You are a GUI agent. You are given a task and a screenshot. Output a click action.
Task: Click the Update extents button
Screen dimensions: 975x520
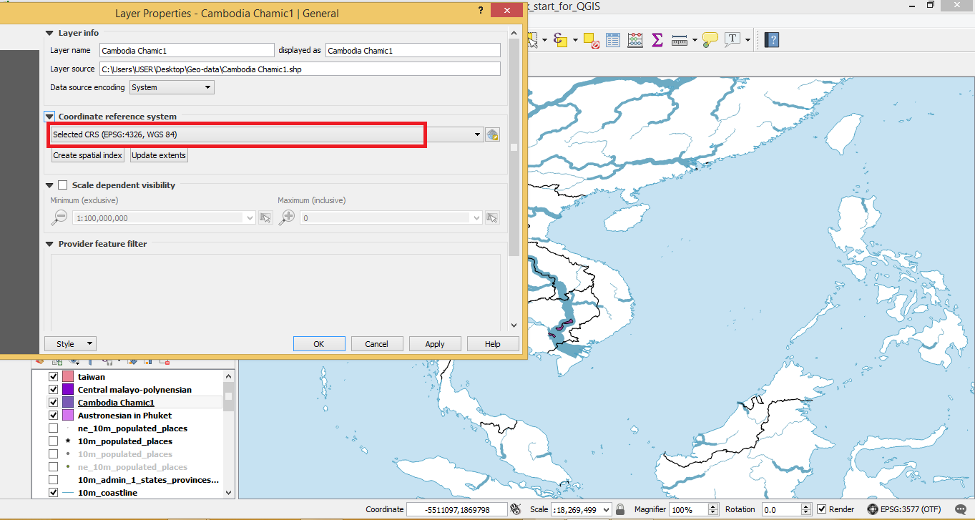(159, 155)
